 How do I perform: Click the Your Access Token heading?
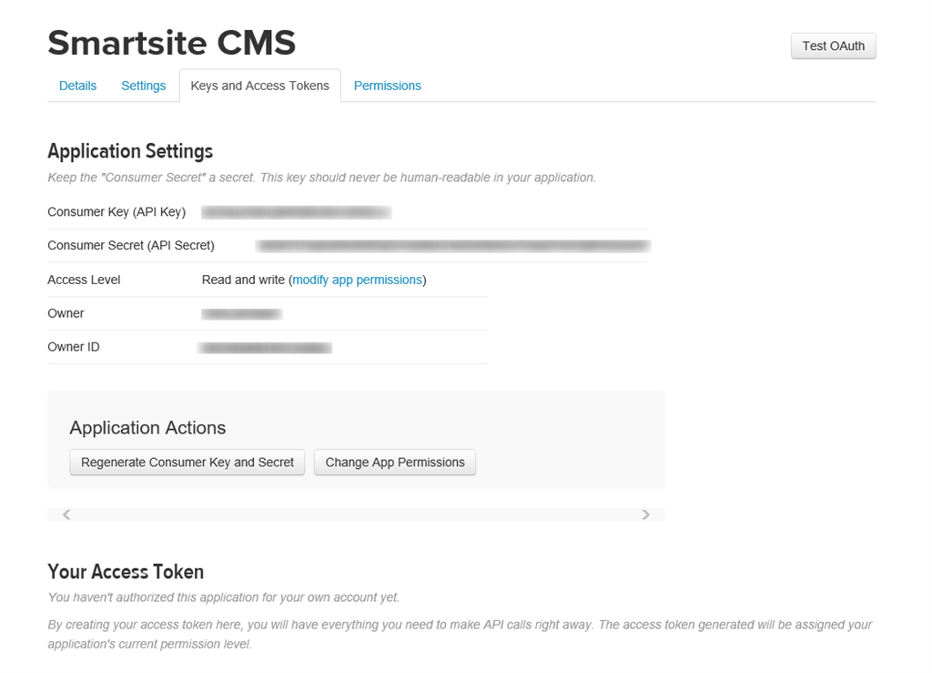[x=126, y=572]
